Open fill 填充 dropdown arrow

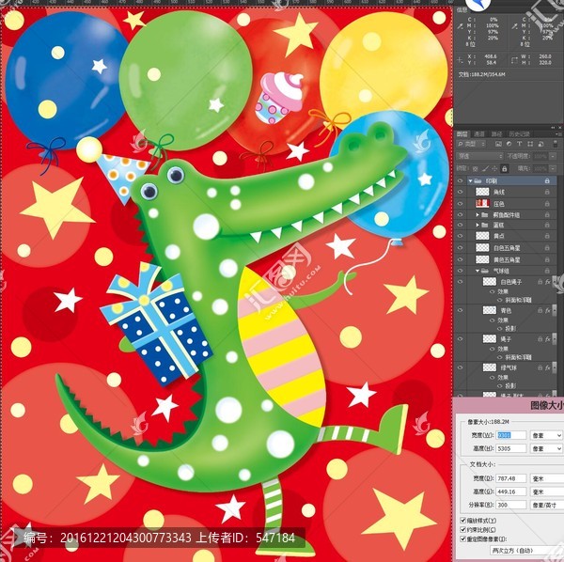(553, 168)
